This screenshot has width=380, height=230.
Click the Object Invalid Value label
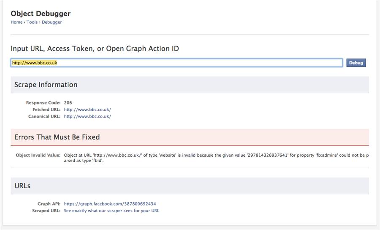[x=38, y=155]
